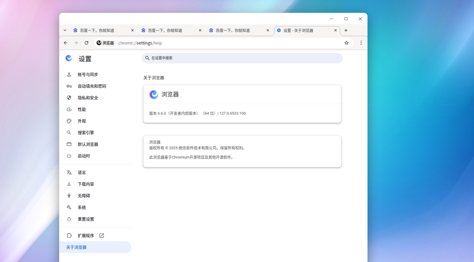Open 语言 language settings
This screenshot has height=262, width=474.
point(95,172)
